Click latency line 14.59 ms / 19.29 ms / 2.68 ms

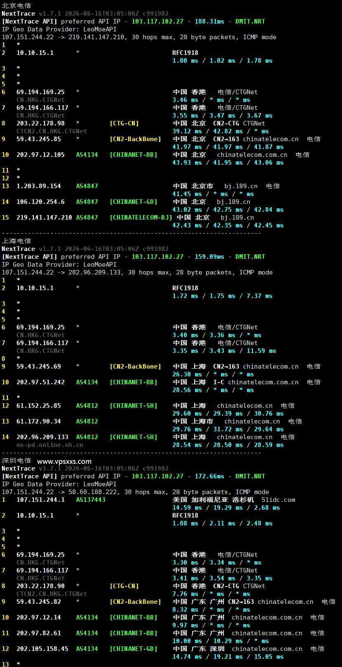pyautogui.click(x=226, y=508)
